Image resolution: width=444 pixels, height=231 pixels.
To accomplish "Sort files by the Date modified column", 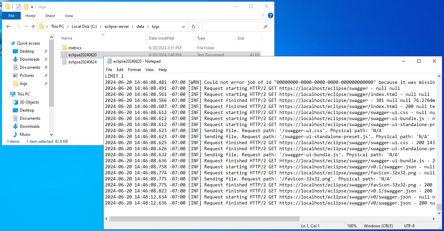I will pos(161,38).
